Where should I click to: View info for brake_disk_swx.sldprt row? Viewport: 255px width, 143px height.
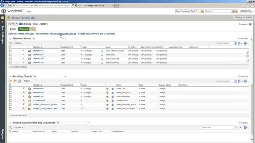(x=112, y=108)
